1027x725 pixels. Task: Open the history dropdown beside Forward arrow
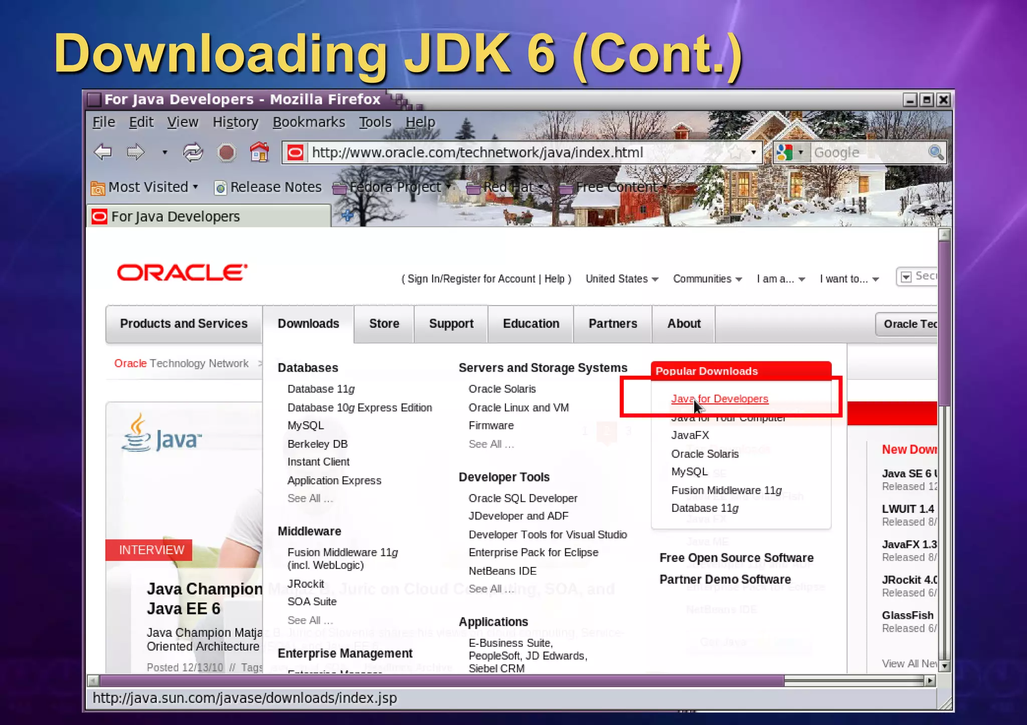point(164,152)
